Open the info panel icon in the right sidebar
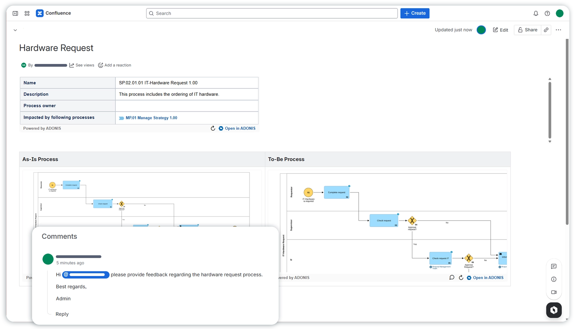The width and height of the screenshot is (586, 329). click(x=554, y=279)
